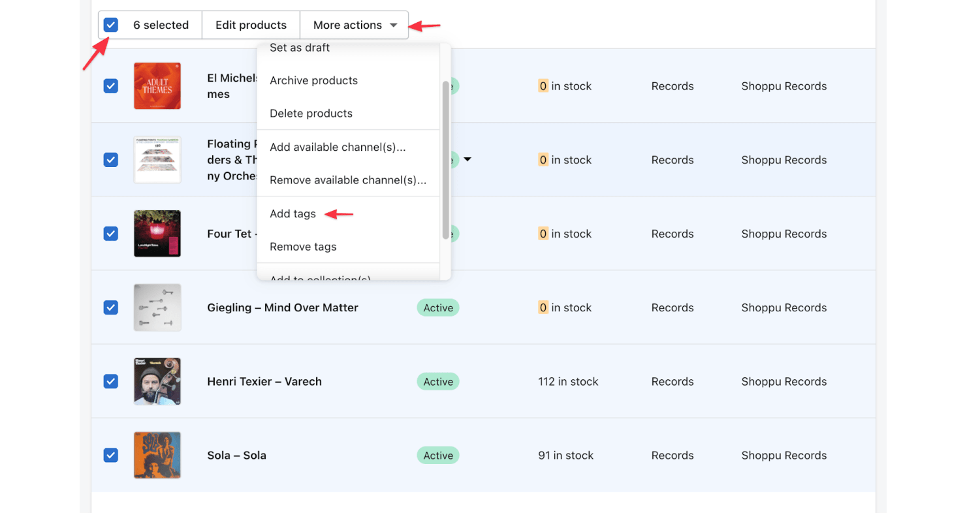965x513 pixels.
Task: Open the El Michels album thumbnail
Action: (157, 85)
